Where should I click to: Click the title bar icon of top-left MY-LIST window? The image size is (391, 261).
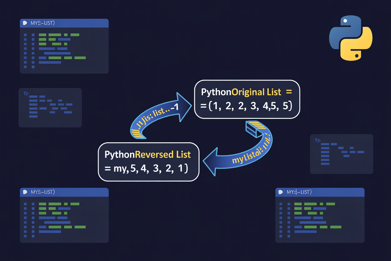[25, 23]
